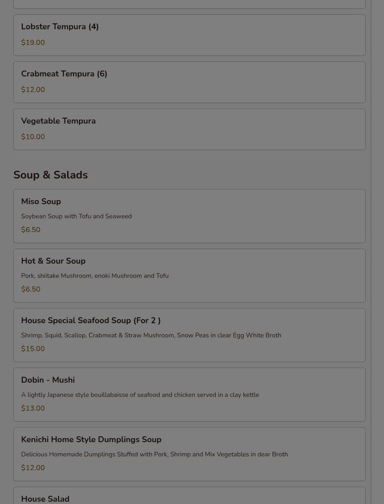Click the $10.00 Vegetable Tempura price
The image size is (384, 504).
33,136
